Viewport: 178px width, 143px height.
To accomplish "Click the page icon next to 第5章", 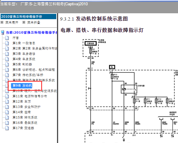I will tap(7, 64).
